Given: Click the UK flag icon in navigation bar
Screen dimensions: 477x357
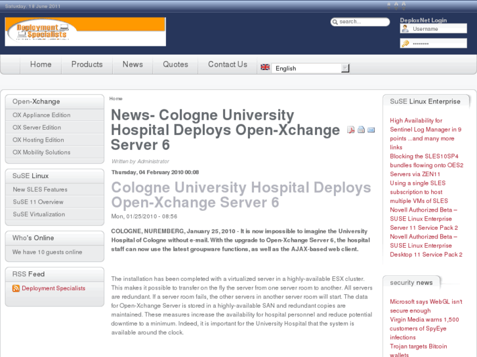Looking at the screenshot, I should pyautogui.click(x=265, y=67).
